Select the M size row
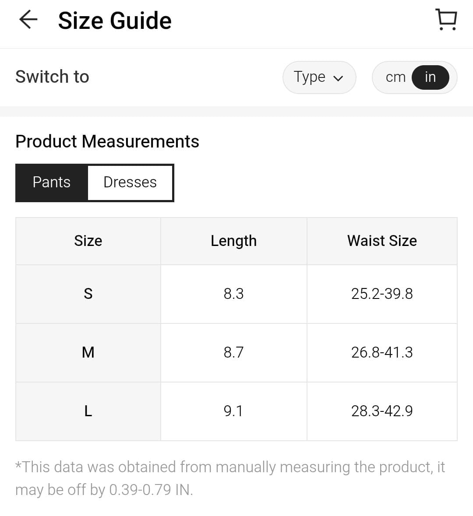 click(88, 352)
